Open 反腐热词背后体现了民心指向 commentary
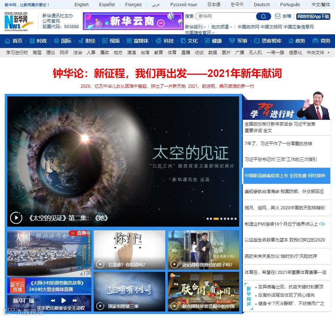This screenshot has height=318, width=335. pos(286,295)
